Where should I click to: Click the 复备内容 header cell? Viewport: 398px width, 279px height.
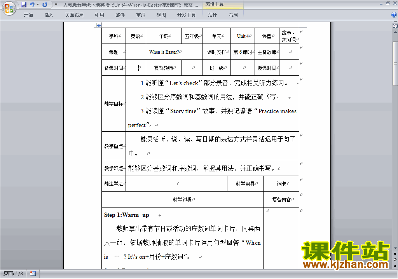281,200
